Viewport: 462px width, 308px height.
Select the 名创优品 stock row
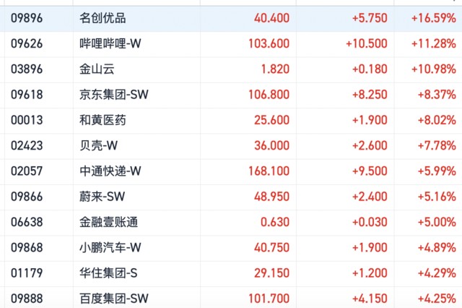(103, 17)
